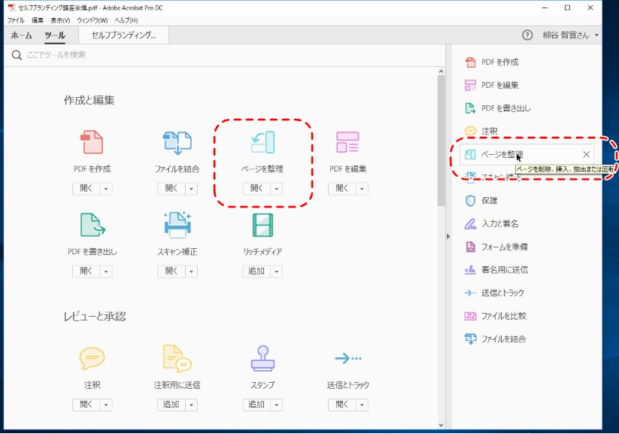Remove ページを整理 shortcut with X button
619x434 pixels.
(x=586, y=154)
